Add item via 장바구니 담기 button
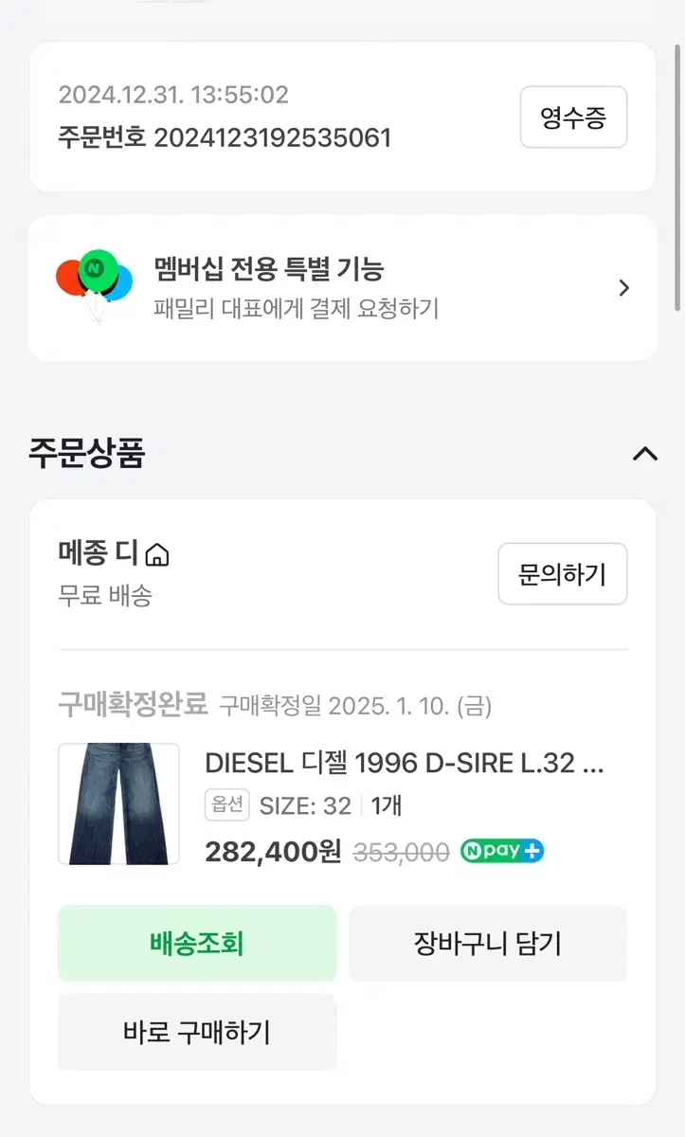 (x=488, y=944)
